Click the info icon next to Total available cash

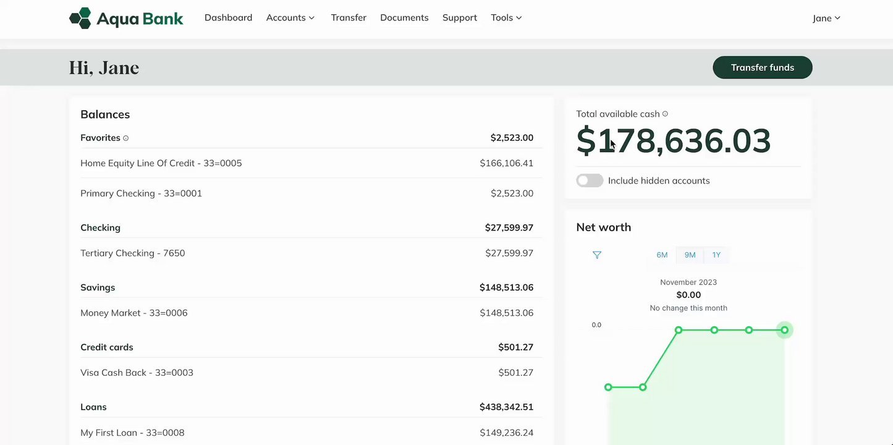tap(665, 114)
